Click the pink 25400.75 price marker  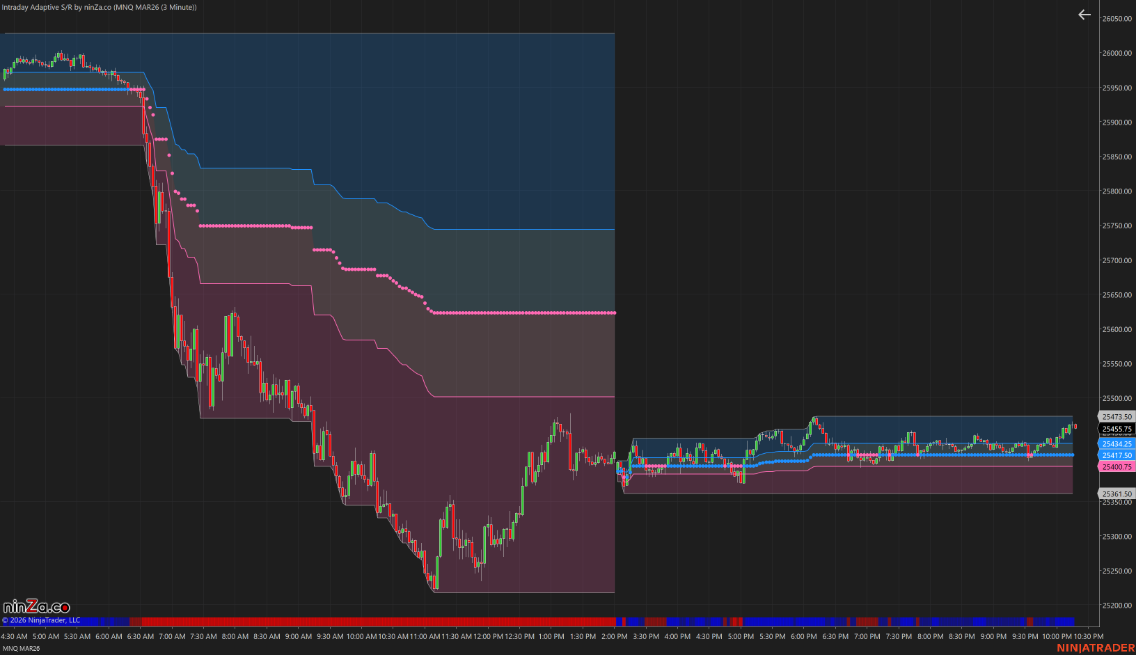click(x=1117, y=467)
